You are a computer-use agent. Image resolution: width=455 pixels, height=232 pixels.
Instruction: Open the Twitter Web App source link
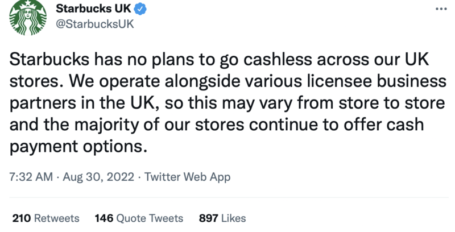click(x=188, y=177)
